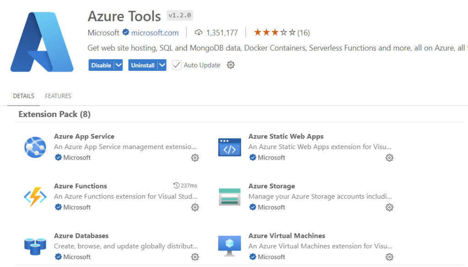Screen dimensions: 468x267
Task: Click the Azure Functions lightning icon
Action: point(35,197)
